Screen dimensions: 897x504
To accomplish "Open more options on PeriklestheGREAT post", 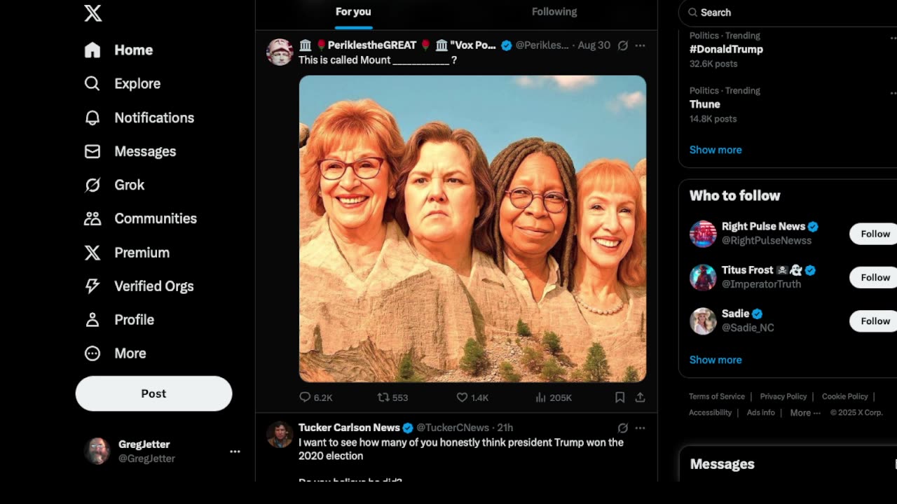I will [x=640, y=45].
